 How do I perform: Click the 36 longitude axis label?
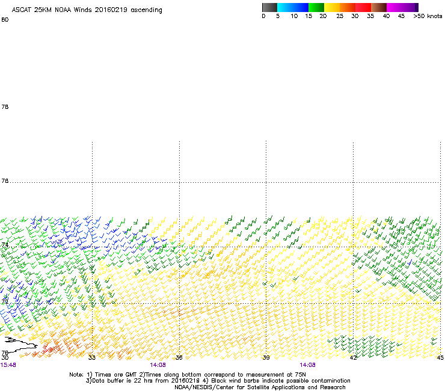[179, 357]
